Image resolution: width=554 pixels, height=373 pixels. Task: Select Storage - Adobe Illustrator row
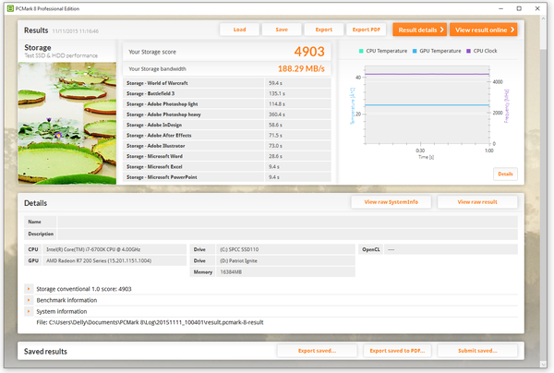[x=227, y=146]
